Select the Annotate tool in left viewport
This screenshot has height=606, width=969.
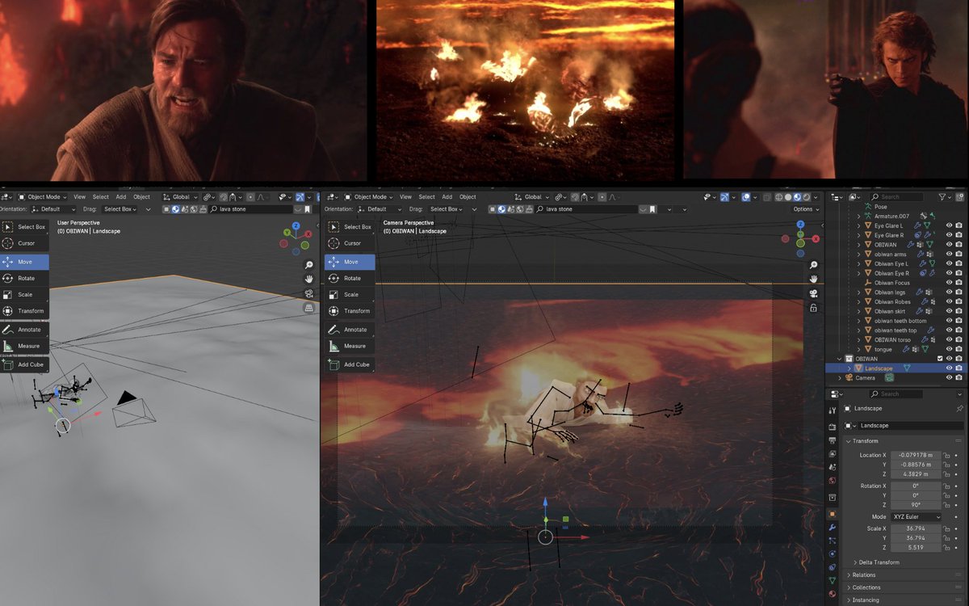pos(24,330)
